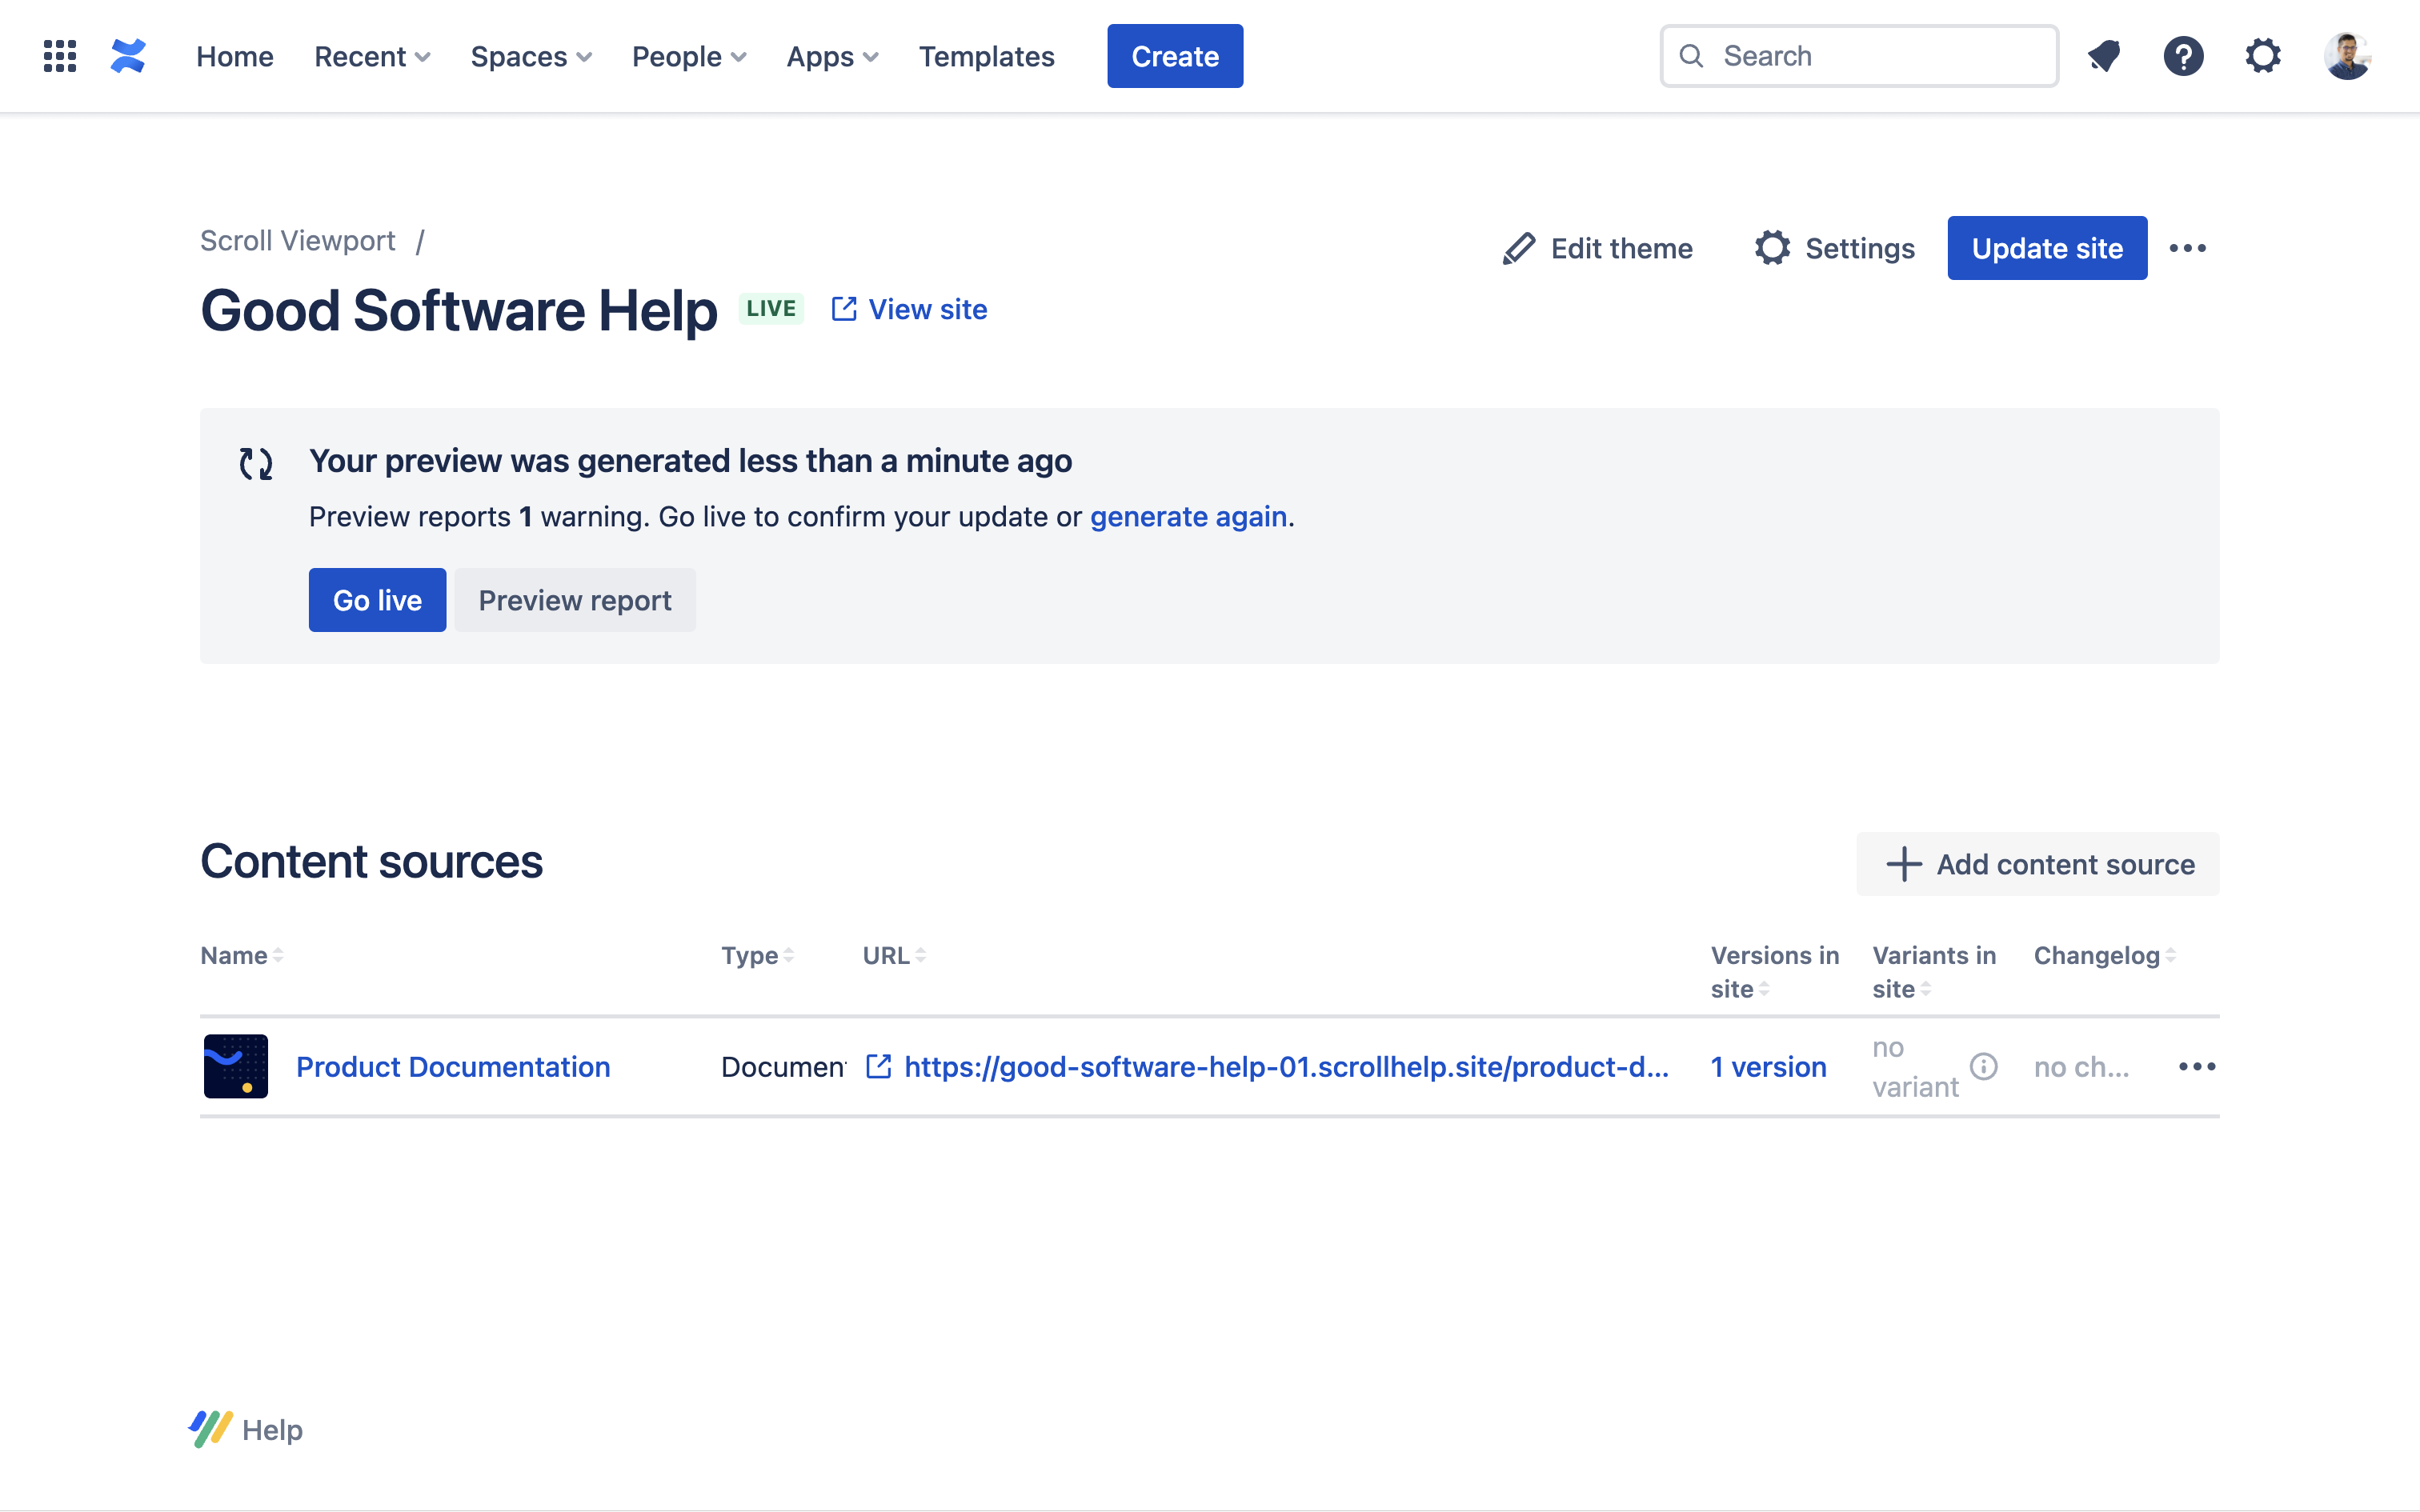Open the Apps menu

pos(832,56)
